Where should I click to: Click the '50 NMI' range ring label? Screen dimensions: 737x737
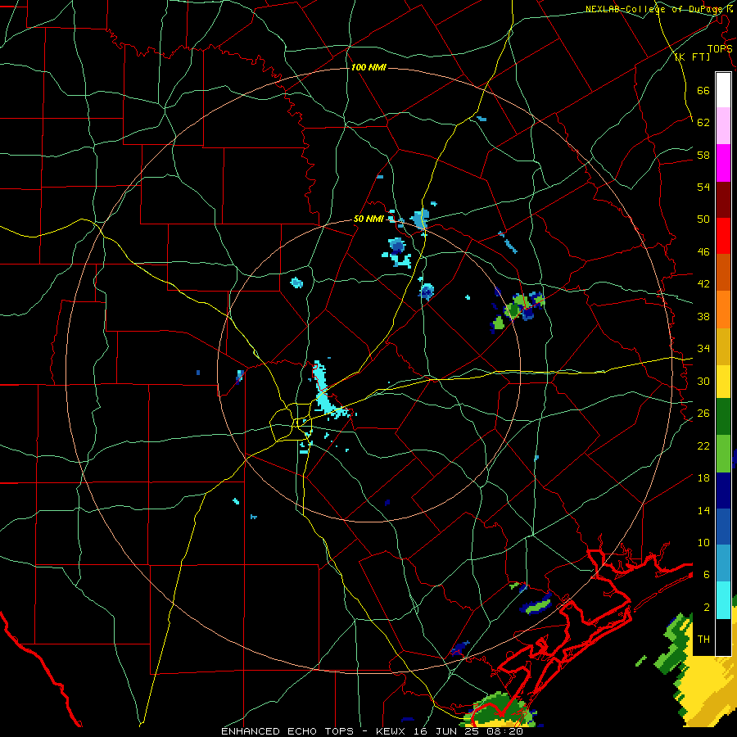[x=368, y=219]
